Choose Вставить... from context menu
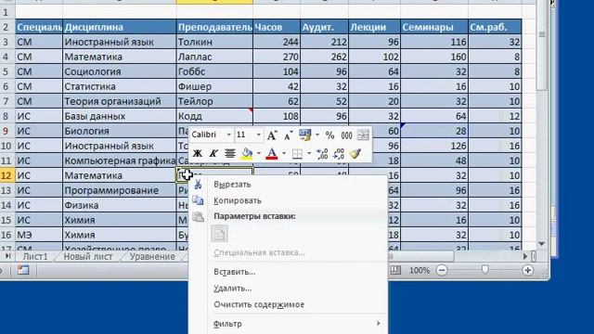 [235, 272]
